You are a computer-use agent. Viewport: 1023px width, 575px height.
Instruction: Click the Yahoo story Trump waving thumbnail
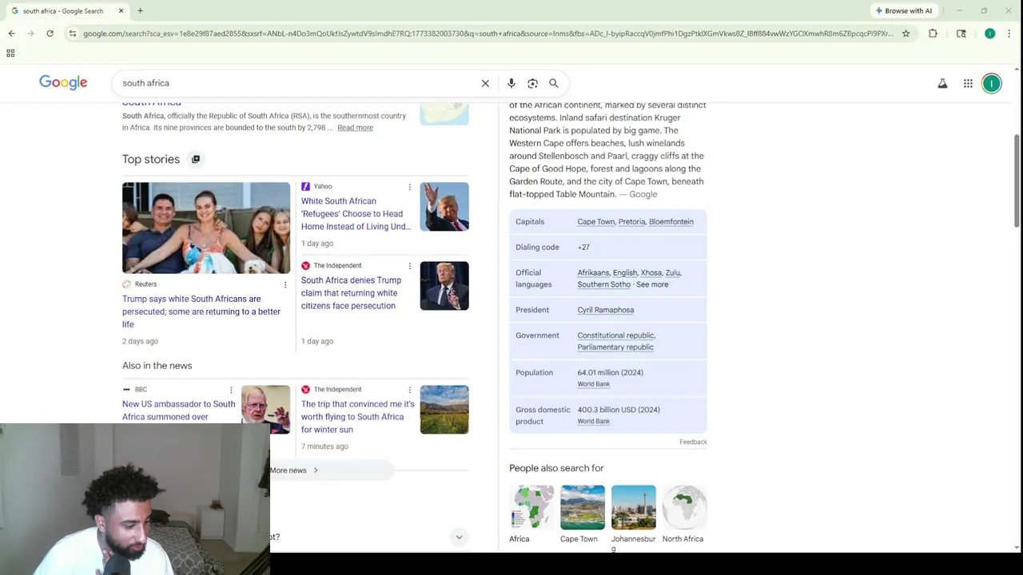tap(444, 207)
